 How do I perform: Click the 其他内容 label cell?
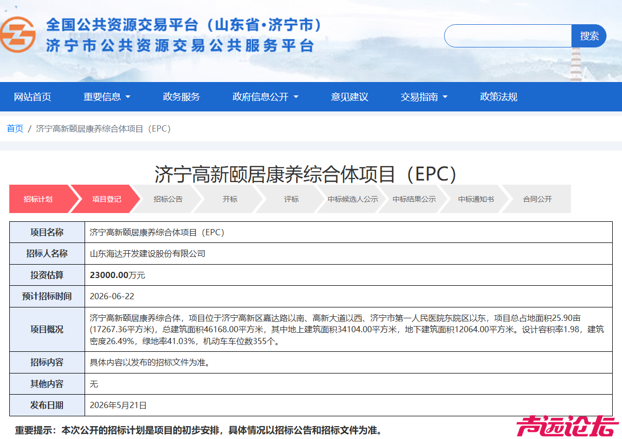tap(47, 384)
